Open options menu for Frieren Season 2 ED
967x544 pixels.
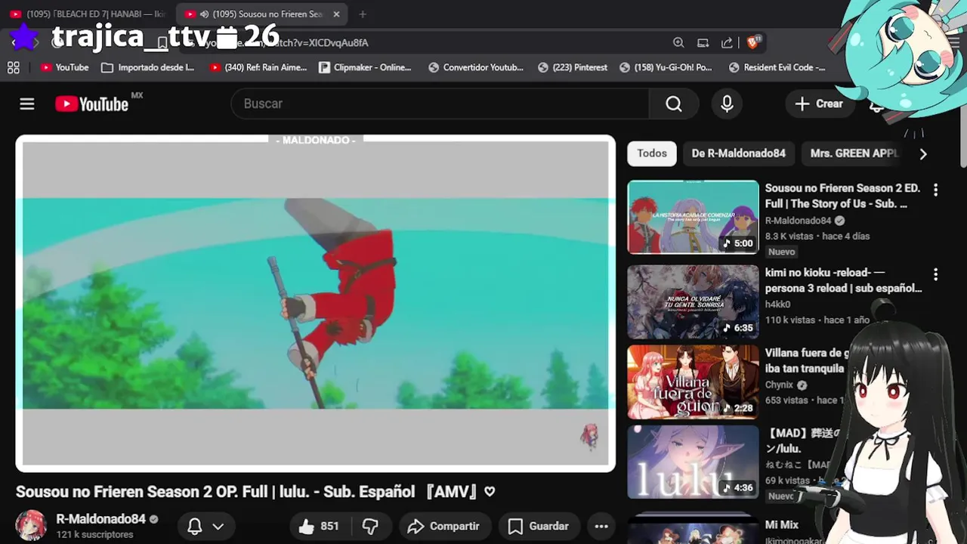[x=935, y=190]
